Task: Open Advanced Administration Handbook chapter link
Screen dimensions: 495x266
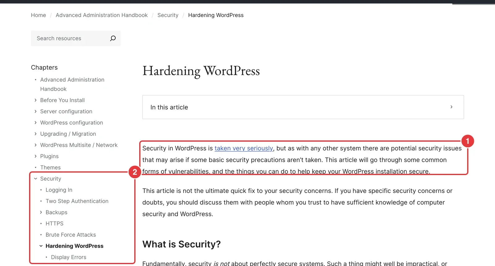Action: click(72, 84)
